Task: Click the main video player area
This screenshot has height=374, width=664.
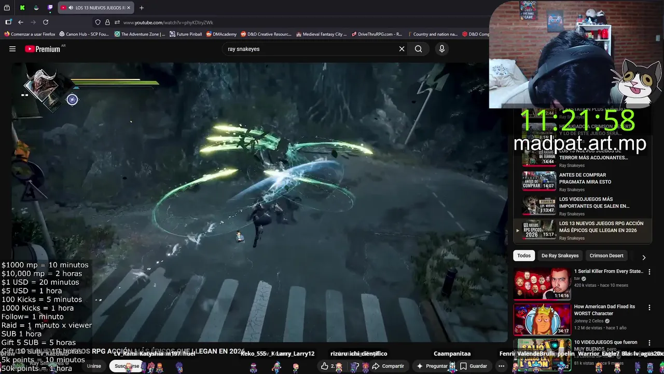Action: tap(259, 203)
